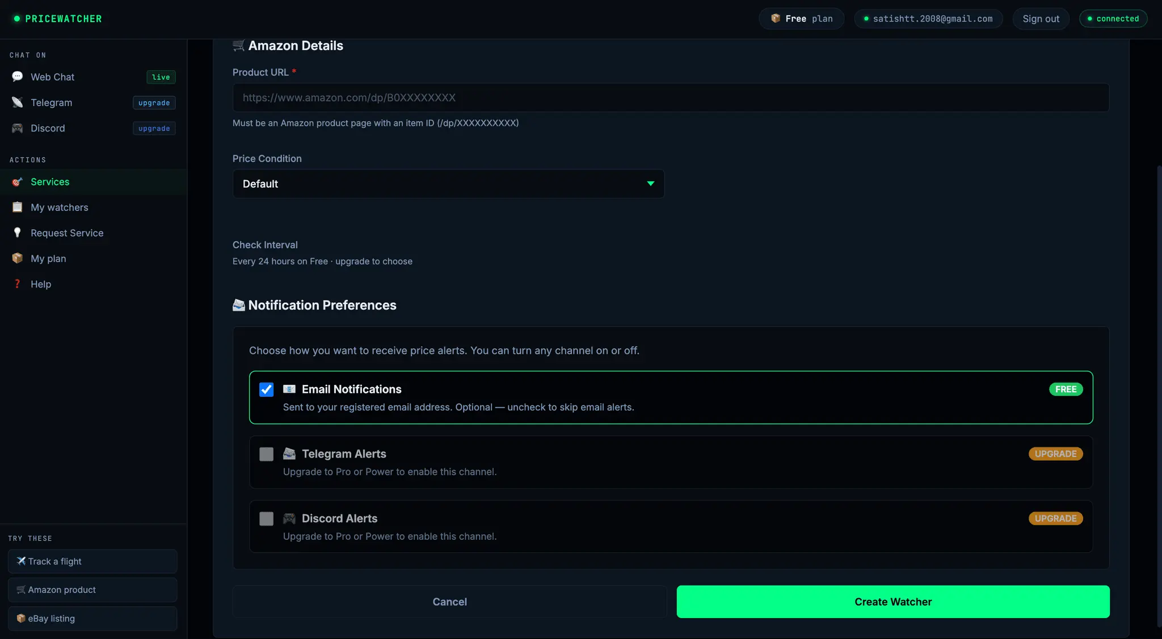1162x639 pixels.
Task: Click the Email Notifications envelope icon
Action: click(289, 389)
